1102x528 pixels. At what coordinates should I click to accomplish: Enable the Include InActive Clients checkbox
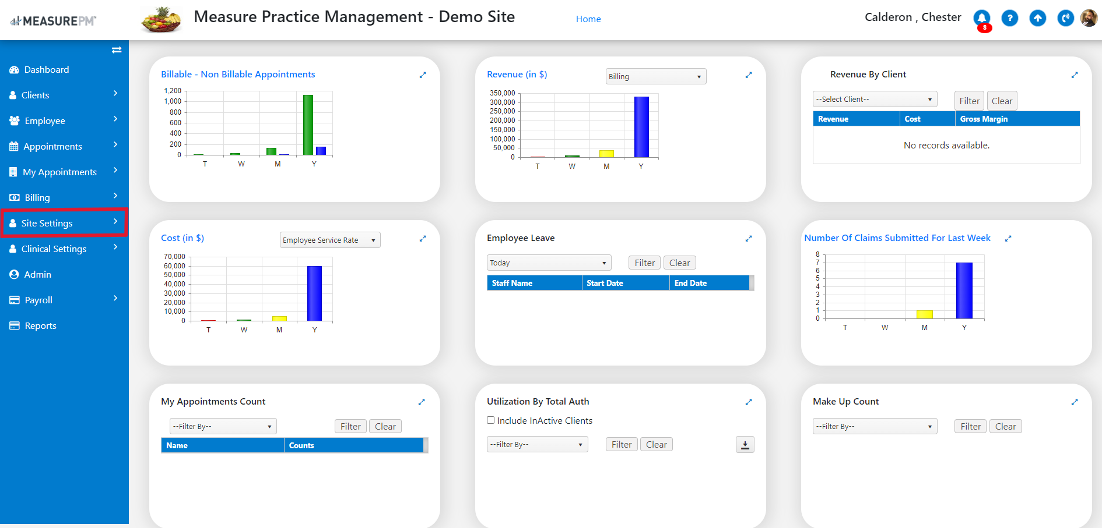click(x=491, y=420)
